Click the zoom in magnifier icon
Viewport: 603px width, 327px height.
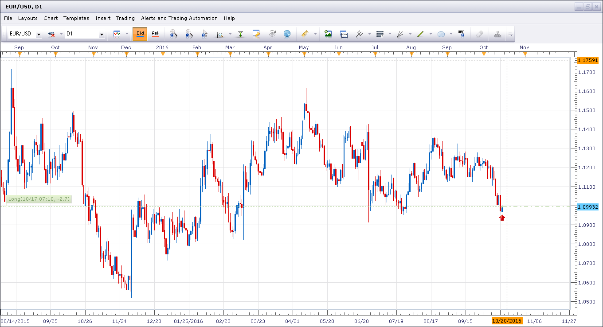pos(173,34)
